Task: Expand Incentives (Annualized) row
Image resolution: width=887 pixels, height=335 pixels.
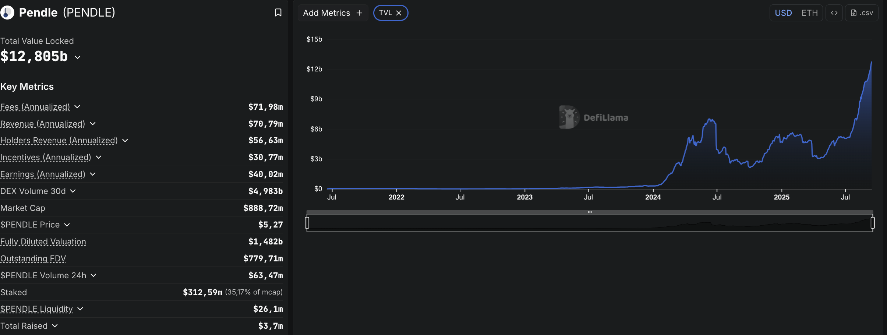Action: point(99,157)
